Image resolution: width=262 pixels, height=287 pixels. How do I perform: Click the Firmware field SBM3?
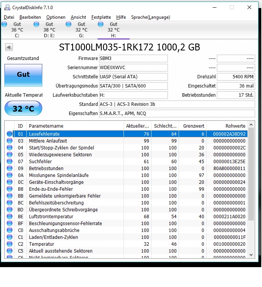click(133, 58)
